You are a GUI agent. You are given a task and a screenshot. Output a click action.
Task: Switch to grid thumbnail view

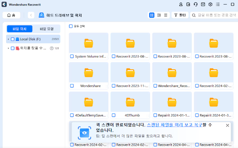click(x=152, y=15)
